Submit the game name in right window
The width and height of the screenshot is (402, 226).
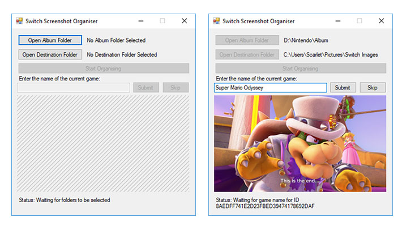pyautogui.click(x=343, y=87)
